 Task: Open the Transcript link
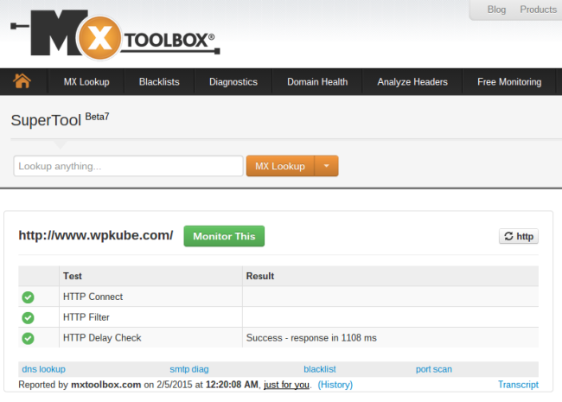(x=518, y=385)
